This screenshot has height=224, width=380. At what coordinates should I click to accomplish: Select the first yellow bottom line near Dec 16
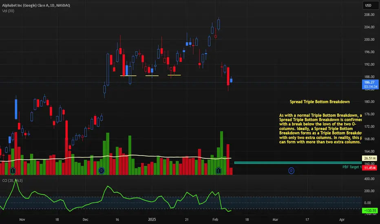click(128, 76)
